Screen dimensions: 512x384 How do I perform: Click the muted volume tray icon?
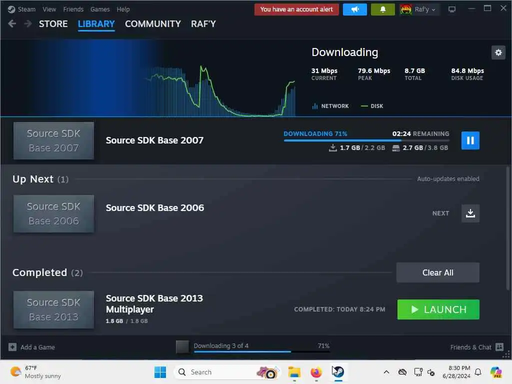(x=431, y=372)
